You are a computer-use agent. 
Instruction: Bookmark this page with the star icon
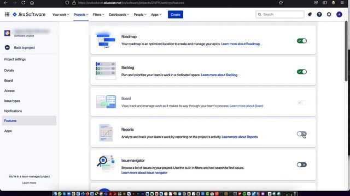pos(281,3)
